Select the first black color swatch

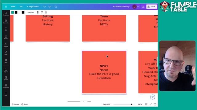[x=16, y=12]
